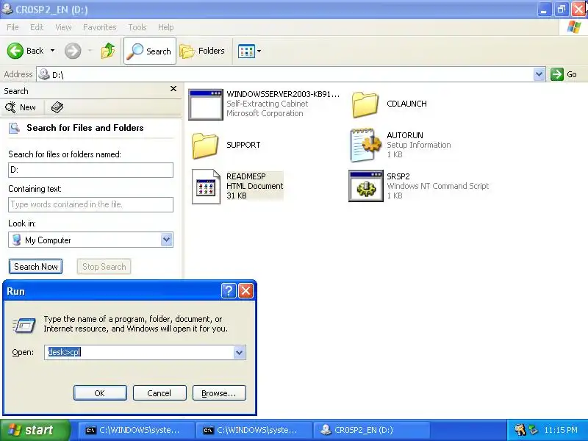Show the Folders pane
The height and width of the screenshot is (441, 588).
tap(202, 51)
